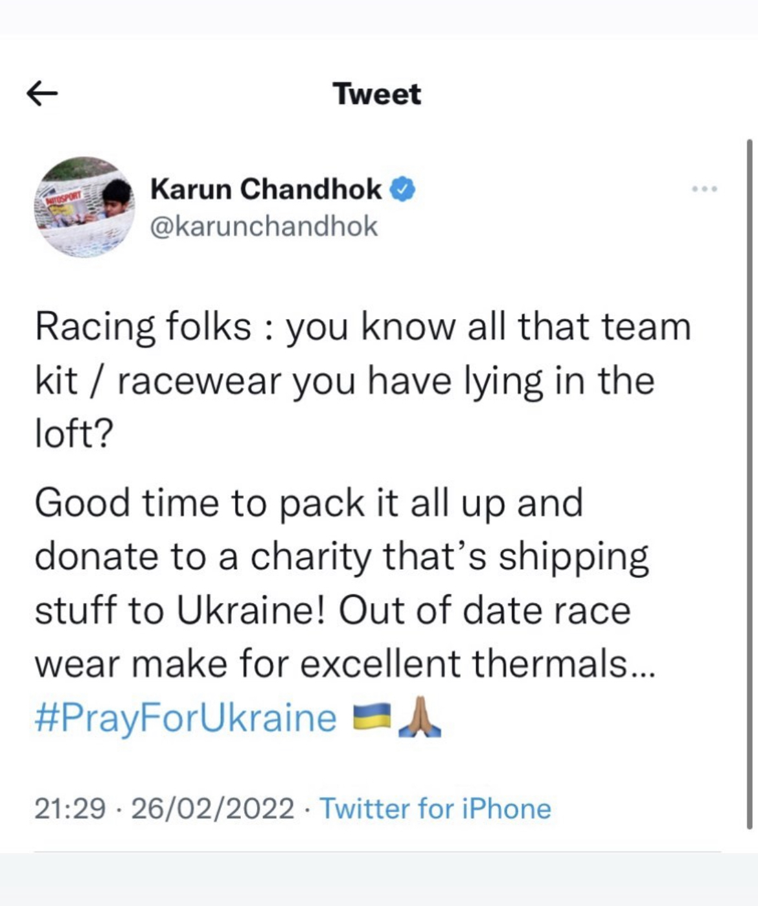Image resolution: width=758 pixels, height=906 pixels.
Task: Open the @karunchandhok handle link
Action: tap(264, 226)
